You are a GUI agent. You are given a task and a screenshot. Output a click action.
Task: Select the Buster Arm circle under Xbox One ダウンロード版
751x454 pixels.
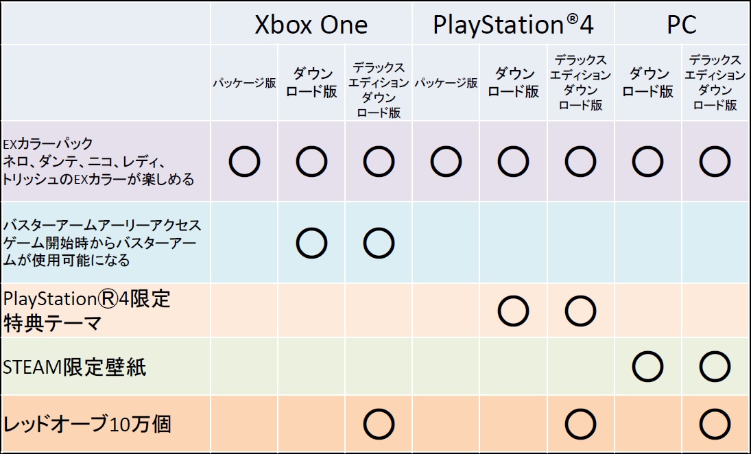point(311,242)
